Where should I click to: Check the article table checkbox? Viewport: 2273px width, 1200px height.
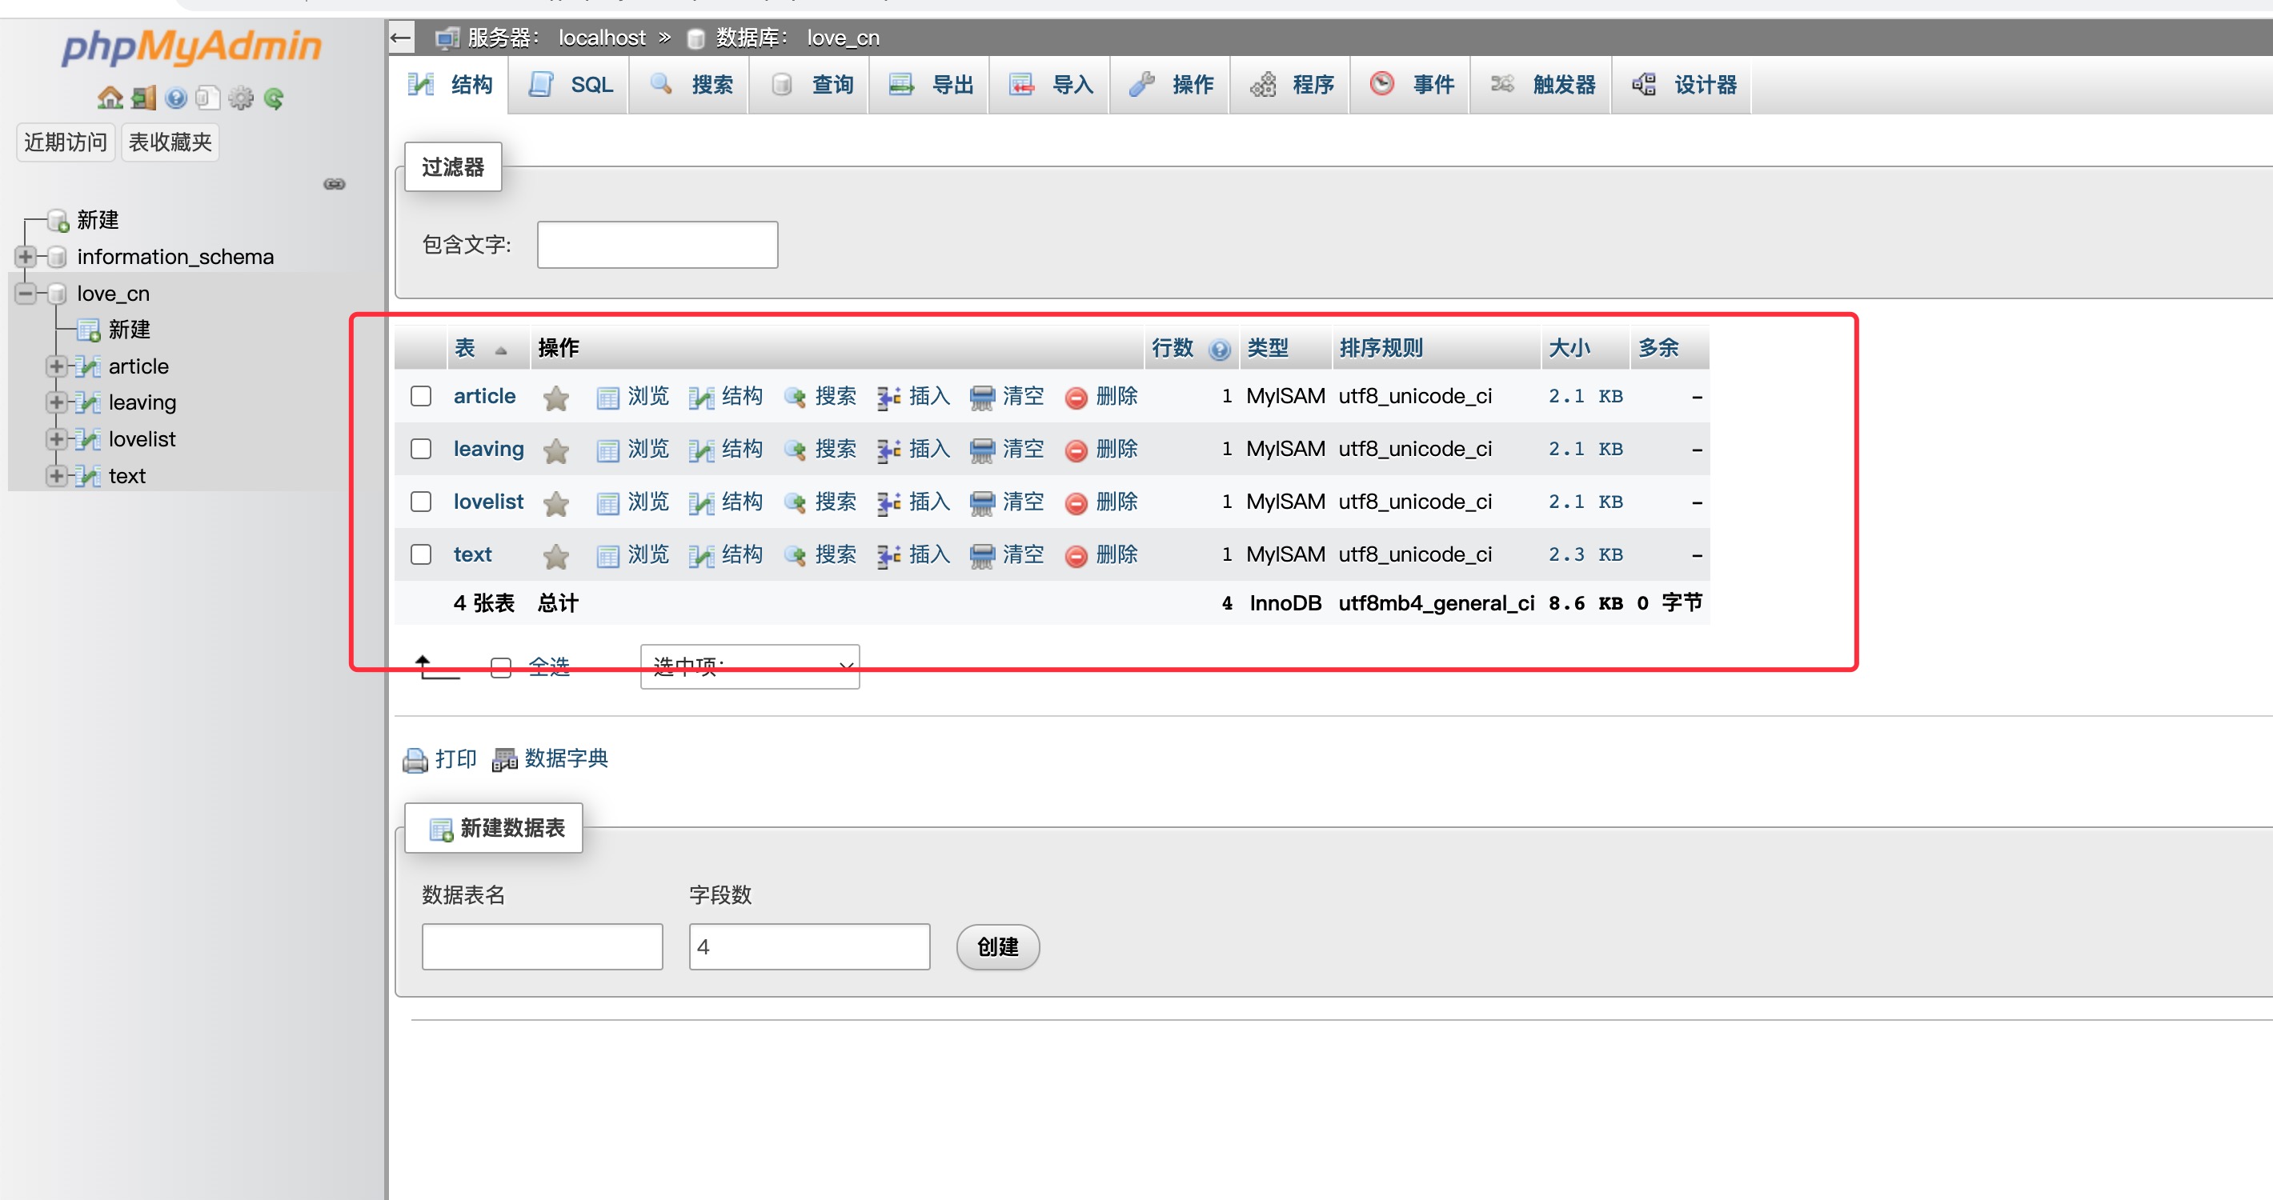[421, 397]
